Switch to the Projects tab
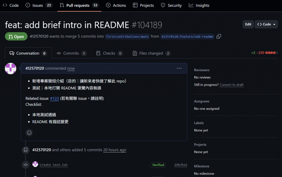This screenshot has width=282, height=177. click(x=143, y=5)
